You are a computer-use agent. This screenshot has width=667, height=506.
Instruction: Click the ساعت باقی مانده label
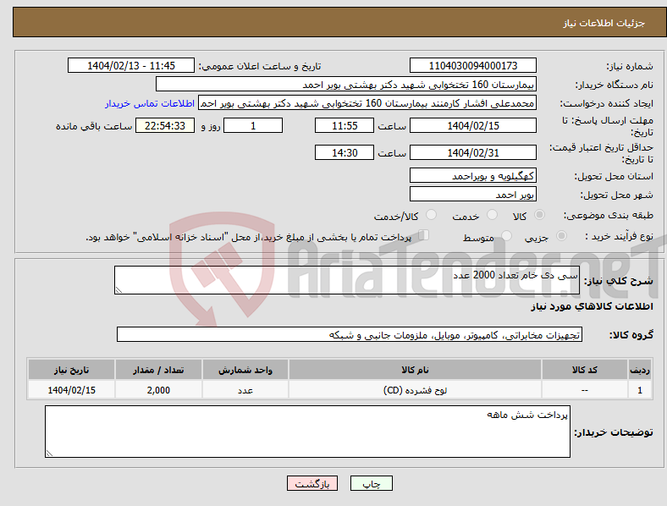tap(94, 126)
